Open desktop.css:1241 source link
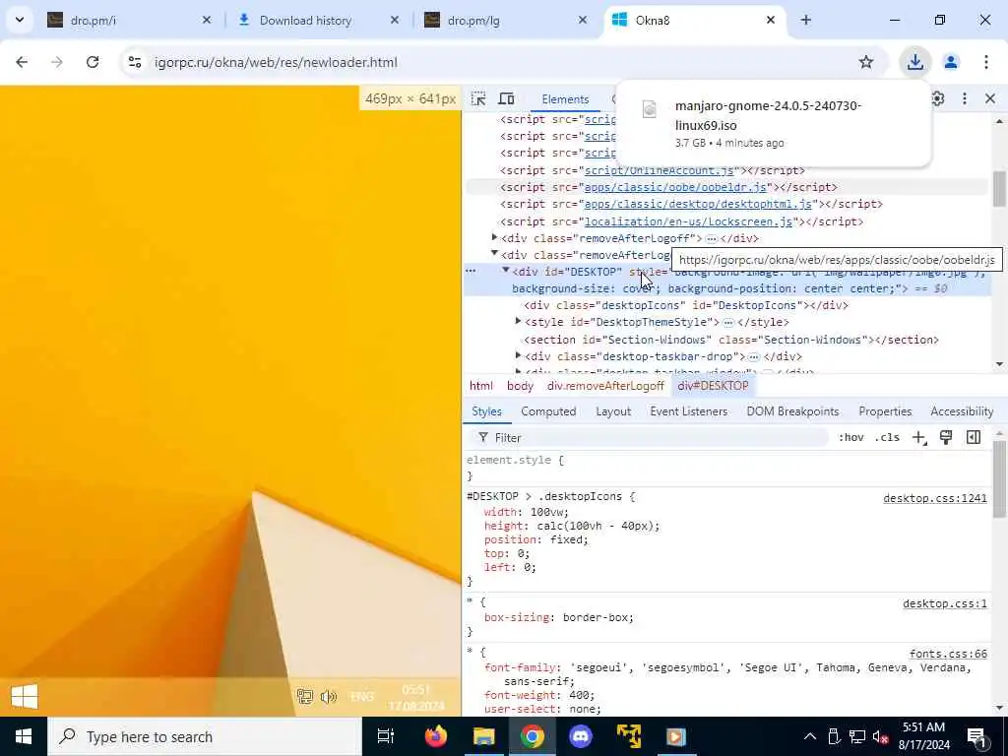 935,498
